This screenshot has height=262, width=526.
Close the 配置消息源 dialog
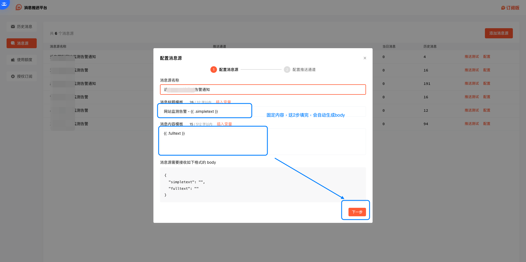click(x=365, y=58)
